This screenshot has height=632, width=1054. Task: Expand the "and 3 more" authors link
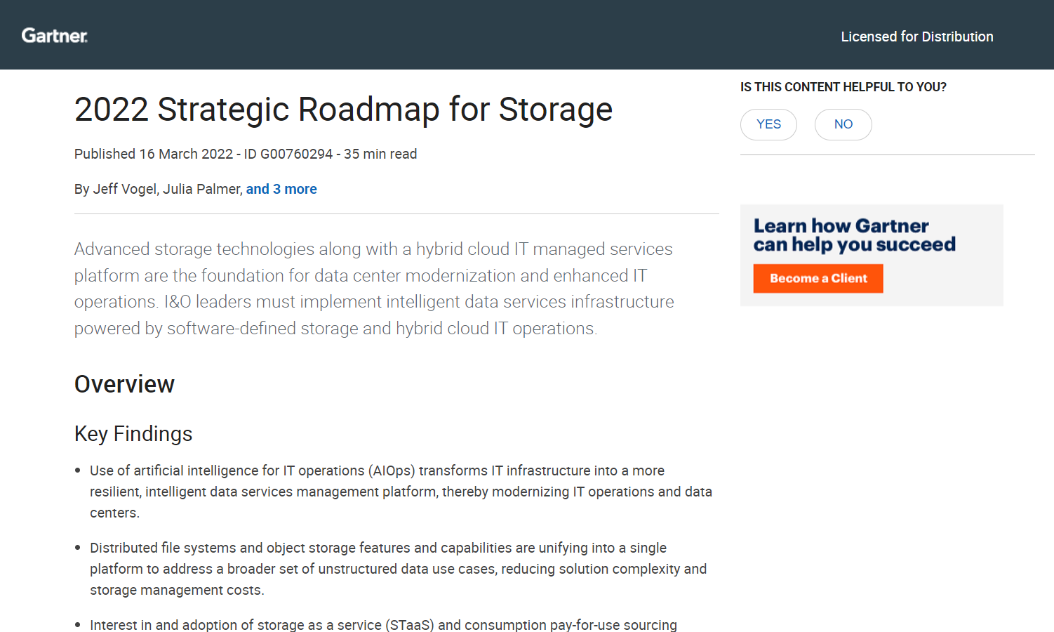pyautogui.click(x=281, y=189)
